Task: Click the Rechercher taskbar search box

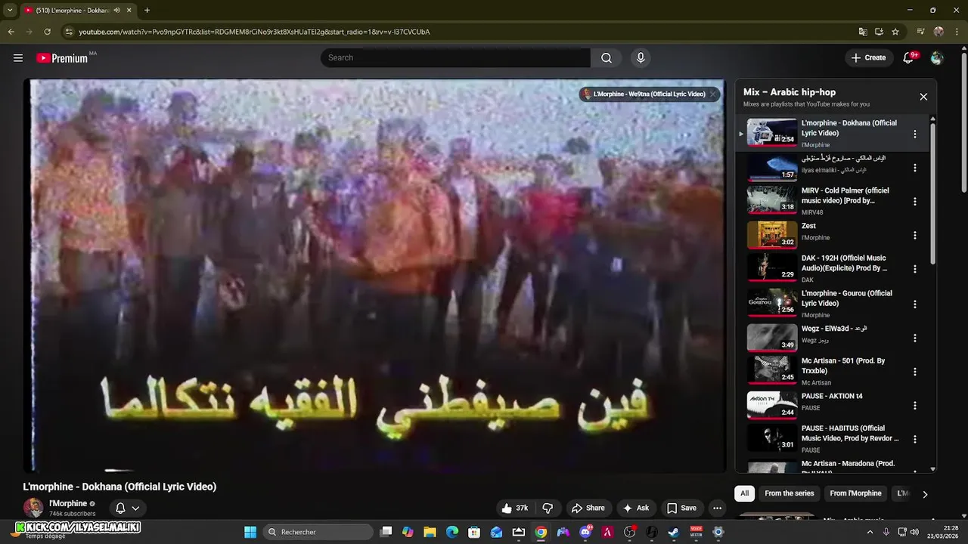Action: pyautogui.click(x=318, y=532)
